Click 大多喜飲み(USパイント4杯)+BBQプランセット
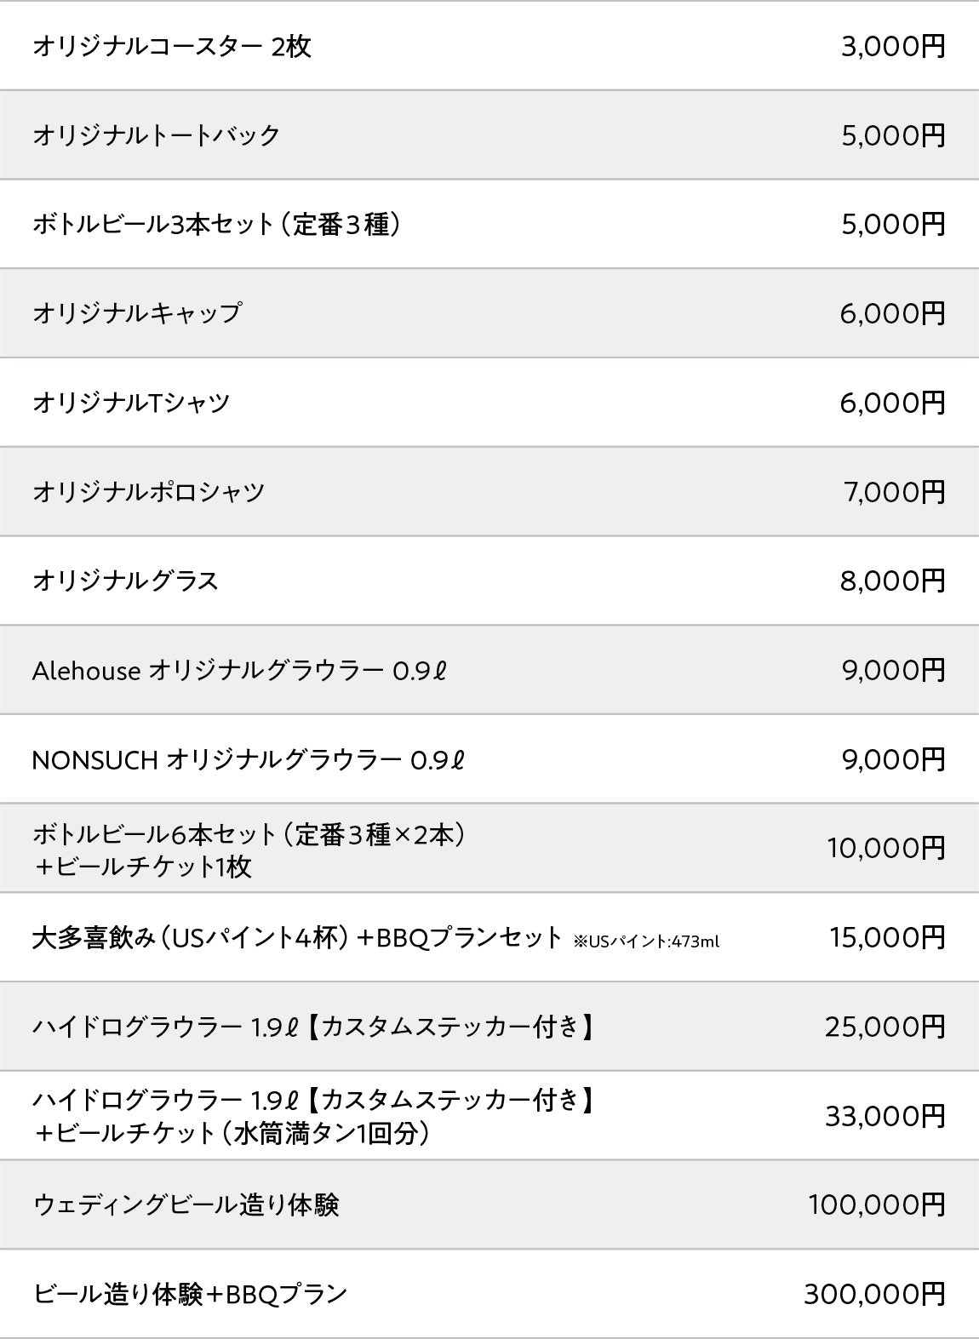The height and width of the screenshot is (1339, 979). click(297, 937)
